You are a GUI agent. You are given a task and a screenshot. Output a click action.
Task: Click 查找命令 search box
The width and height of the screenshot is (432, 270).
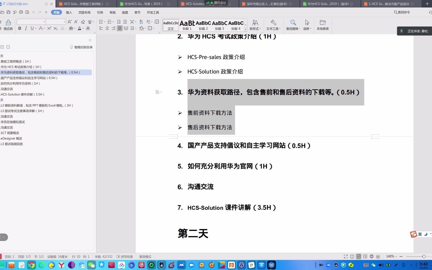[402, 12]
